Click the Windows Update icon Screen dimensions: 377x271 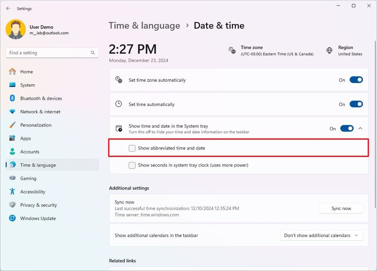pyautogui.click(x=12, y=218)
